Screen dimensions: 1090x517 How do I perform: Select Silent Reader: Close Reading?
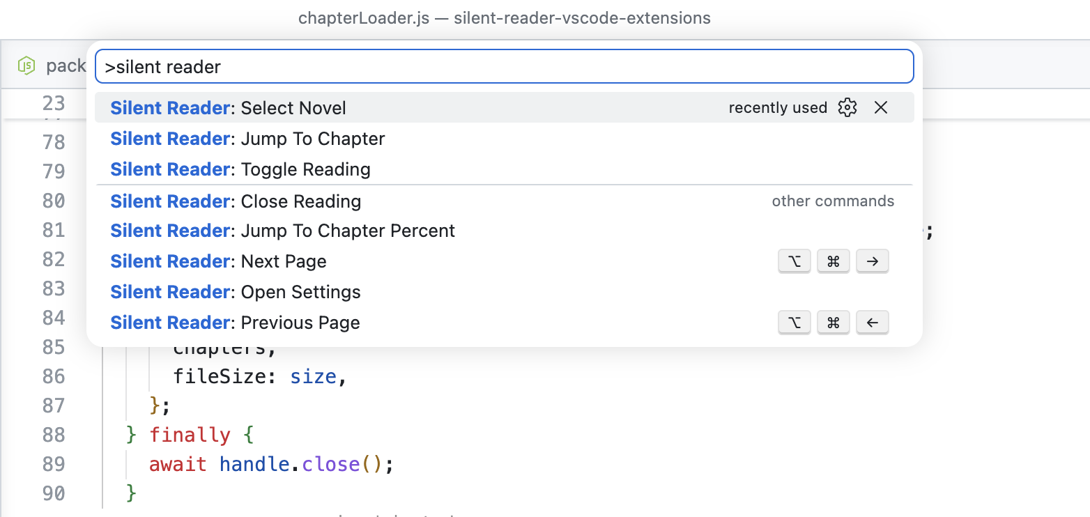504,201
